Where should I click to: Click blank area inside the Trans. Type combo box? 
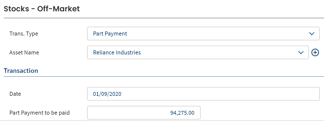click(217, 34)
